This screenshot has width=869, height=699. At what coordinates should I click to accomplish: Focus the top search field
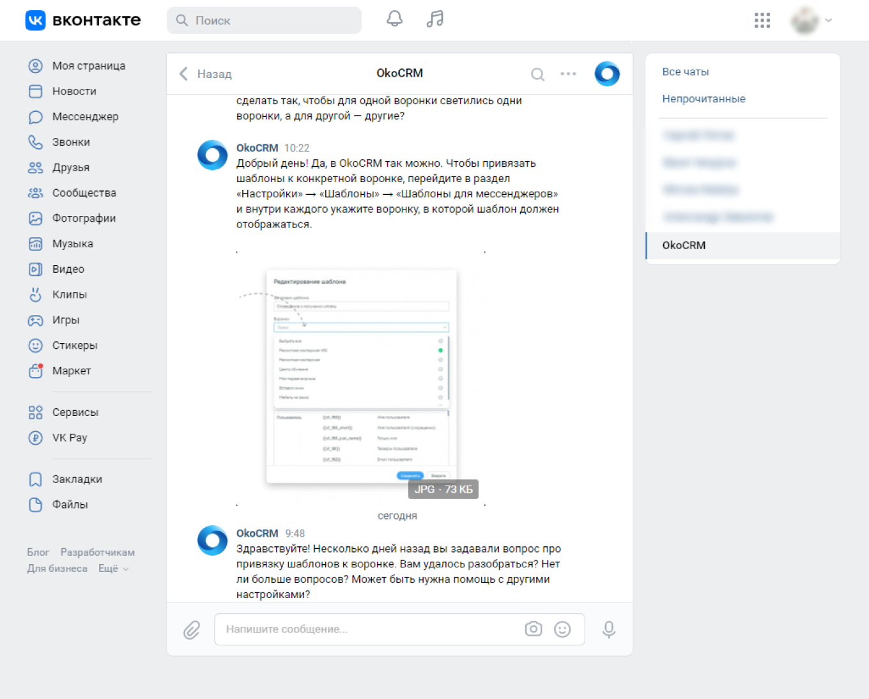click(264, 20)
